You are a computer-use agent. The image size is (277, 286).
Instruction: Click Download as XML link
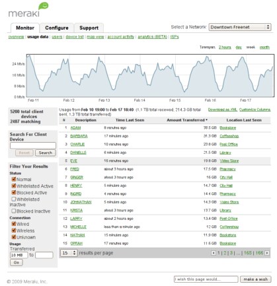(223, 110)
